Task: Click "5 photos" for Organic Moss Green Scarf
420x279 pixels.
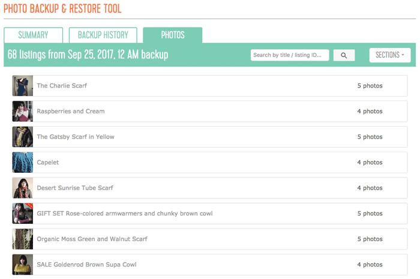Action: click(x=370, y=239)
